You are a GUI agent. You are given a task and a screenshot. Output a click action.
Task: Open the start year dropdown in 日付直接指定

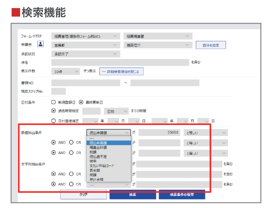click(90, 121)
